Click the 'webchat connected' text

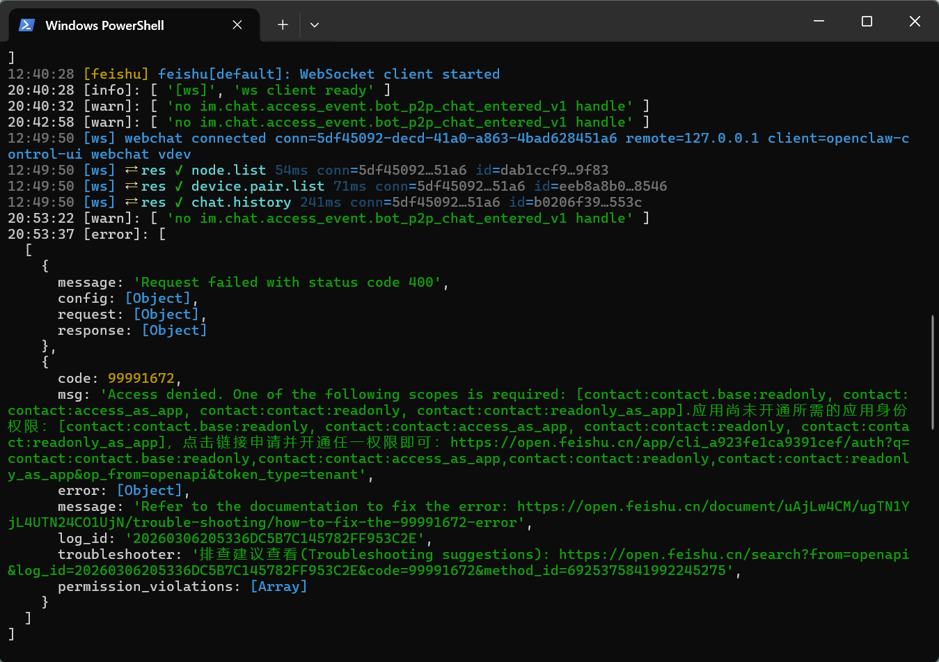[x=196, y=138]
